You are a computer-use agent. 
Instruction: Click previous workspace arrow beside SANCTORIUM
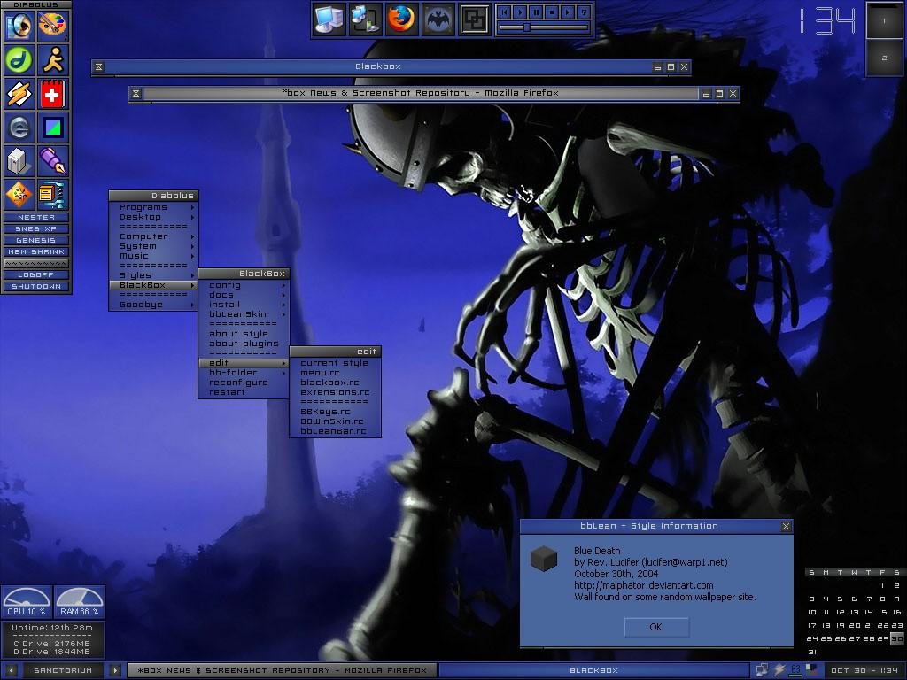click(11, 671)
